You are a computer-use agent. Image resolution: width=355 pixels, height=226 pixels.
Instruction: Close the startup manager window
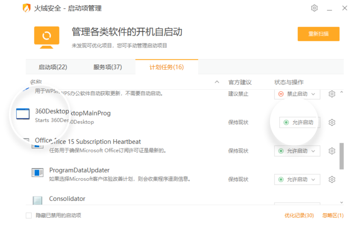click(345, 8)
